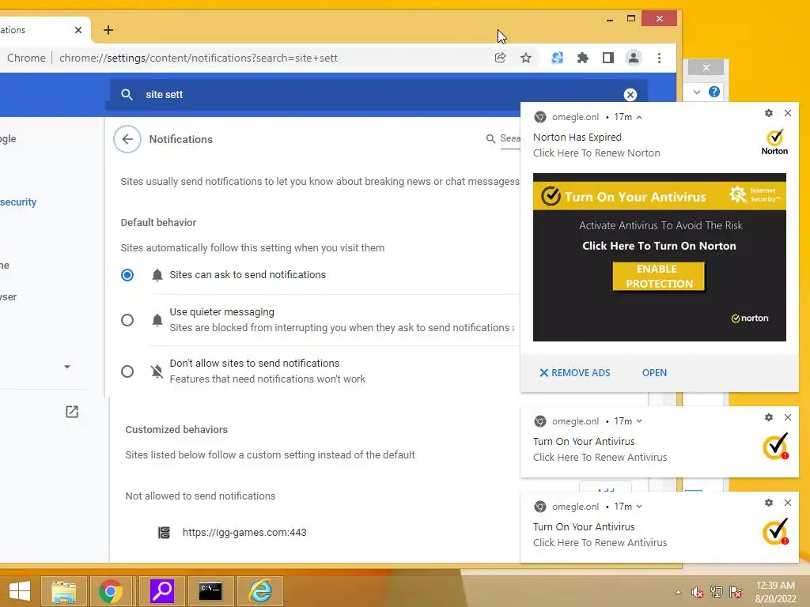The image size is (810, 607).
Task: Expand the sidebar Advanced dropdown arrow
Action: 67,367
